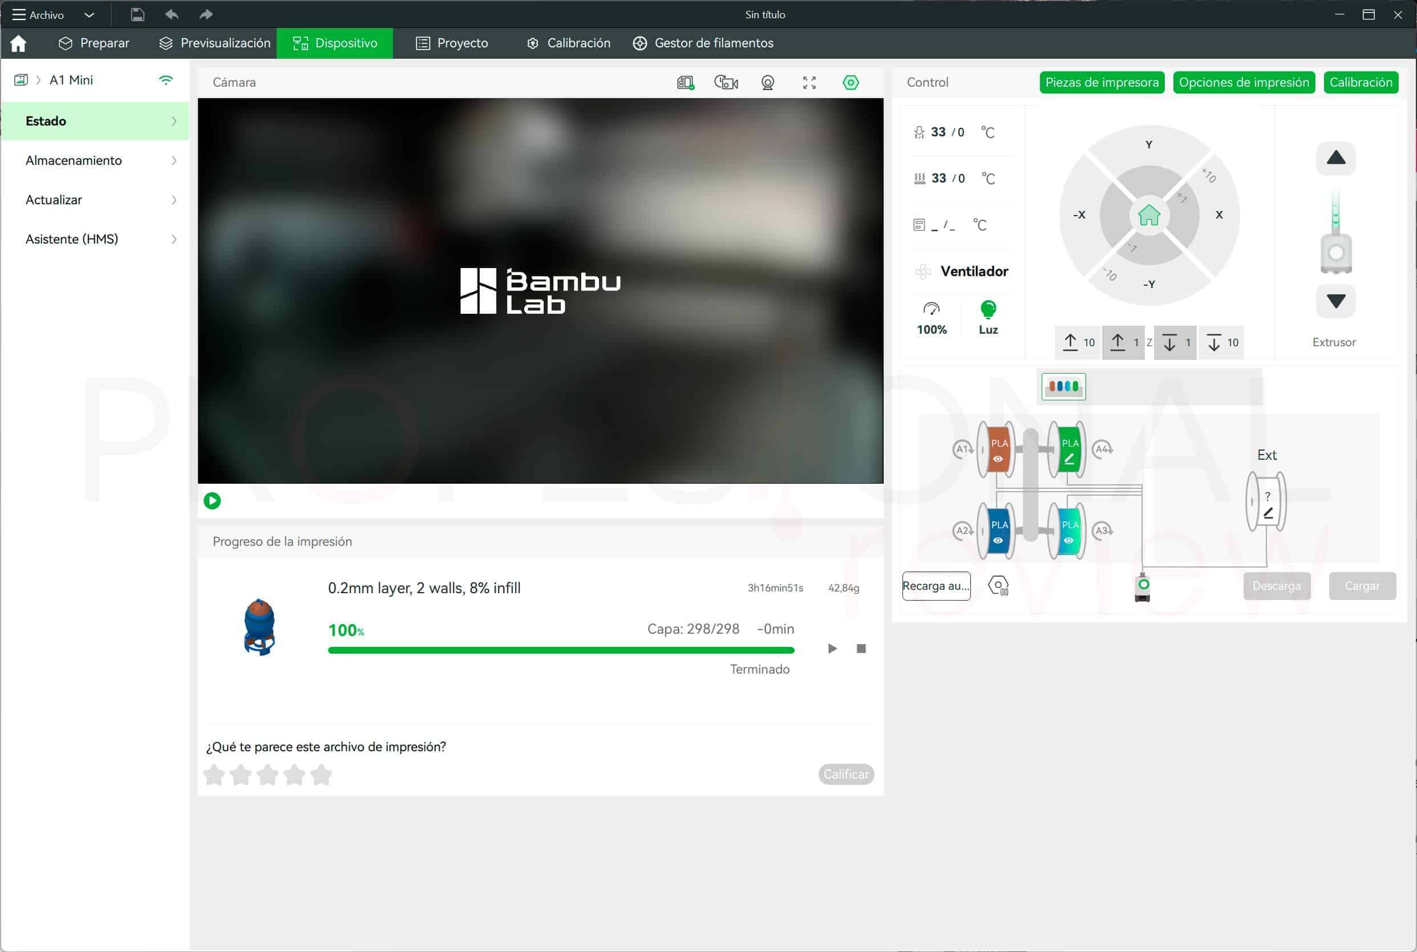
Task: Select the cyan PLA spool in slot A3
Action: point(1067,530)
